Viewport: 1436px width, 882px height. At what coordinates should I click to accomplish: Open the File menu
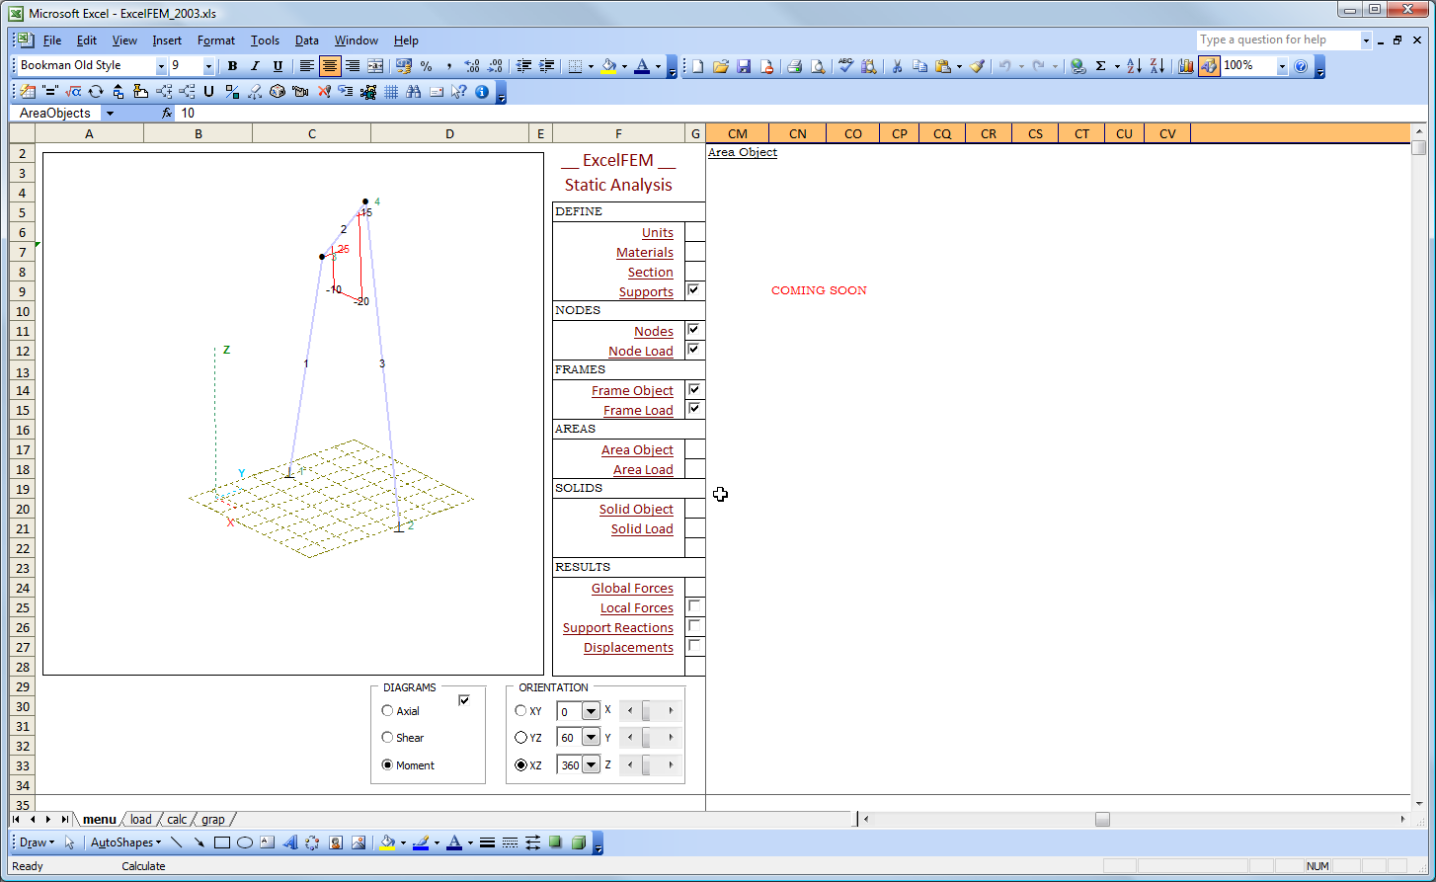[52, 40]
